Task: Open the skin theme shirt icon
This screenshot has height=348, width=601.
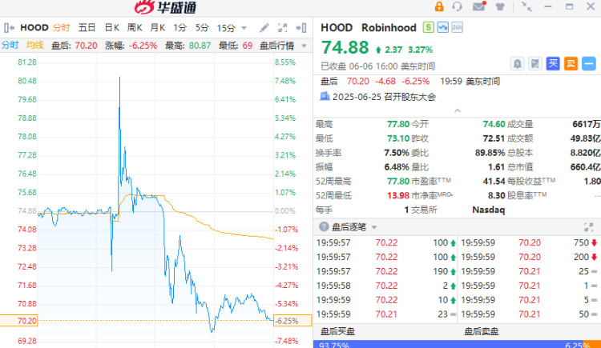Action: click(500, 6)
